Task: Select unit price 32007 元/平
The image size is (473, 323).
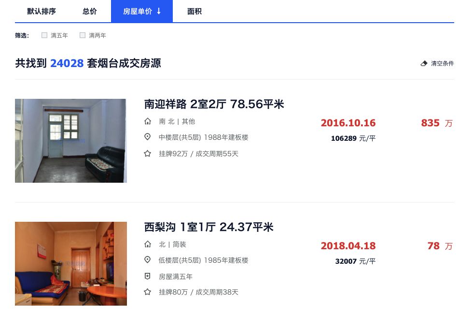Action: click(x=355, y=261)
